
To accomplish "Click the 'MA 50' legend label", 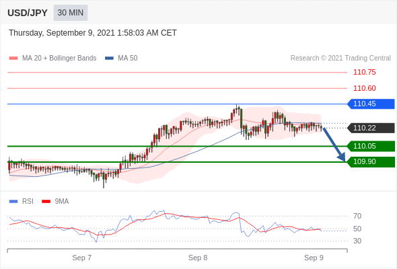I will coord(128,59).
